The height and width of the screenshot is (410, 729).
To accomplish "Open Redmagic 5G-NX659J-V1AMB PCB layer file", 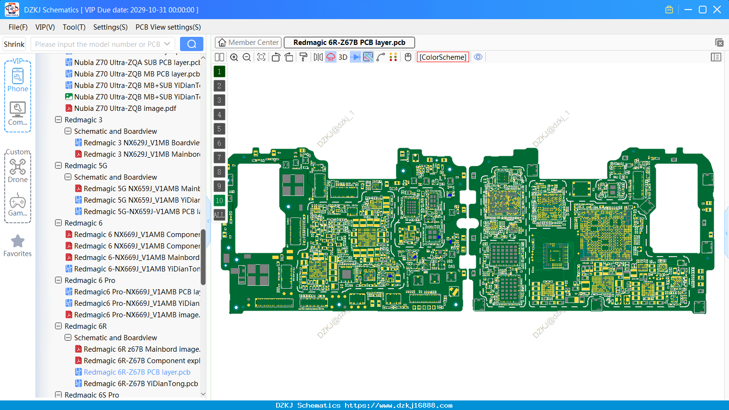I will (137, 211).
